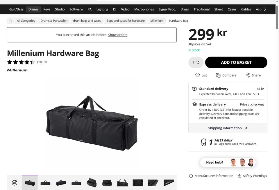Click the star rating review count
This screenshot has height=190, width=279.
(42, 62)
